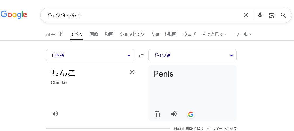This screenshot has height=131, width=294.
Task: Swap the source and target languages
Action: tap(141, 55)
